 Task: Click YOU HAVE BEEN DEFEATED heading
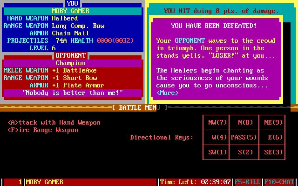click(214, 26)
